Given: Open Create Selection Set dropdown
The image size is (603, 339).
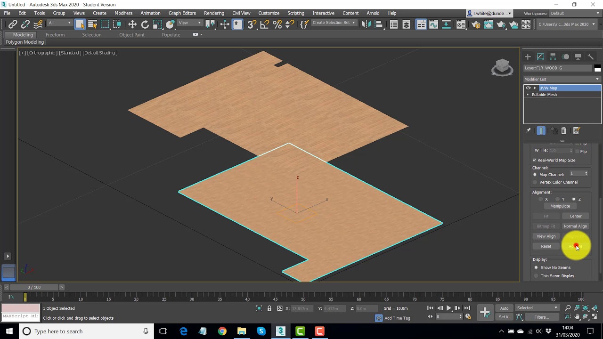Looking at the screenshot, I should pyautogui.click(x=334, y=23).
